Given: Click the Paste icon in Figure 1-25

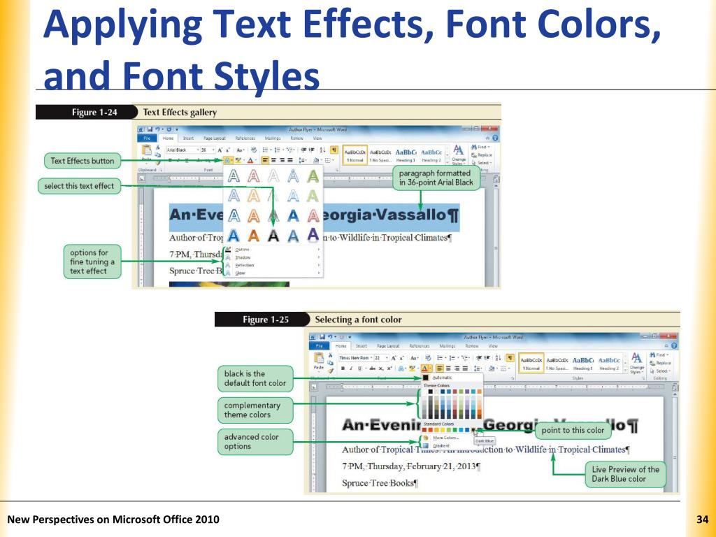Looking at the screenshot, I should (x=319, y=358).
